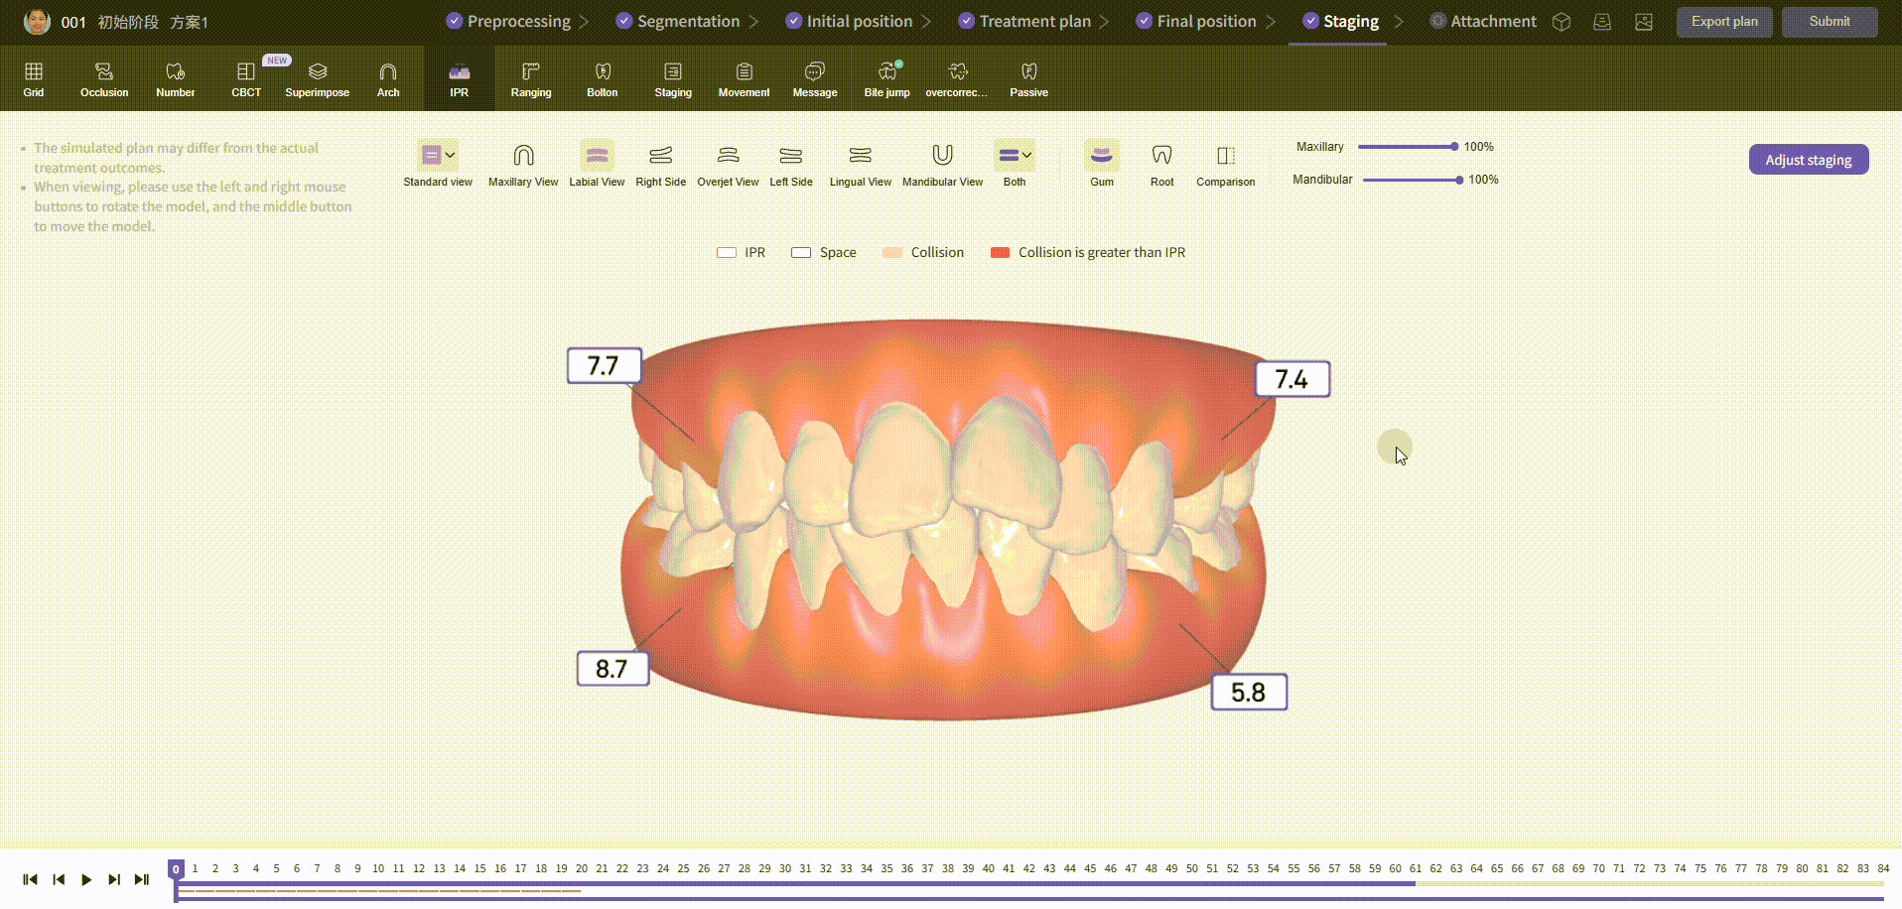Open the Occlusion tool
Screen dimensions: 1902x909
[x=104, y=79]
